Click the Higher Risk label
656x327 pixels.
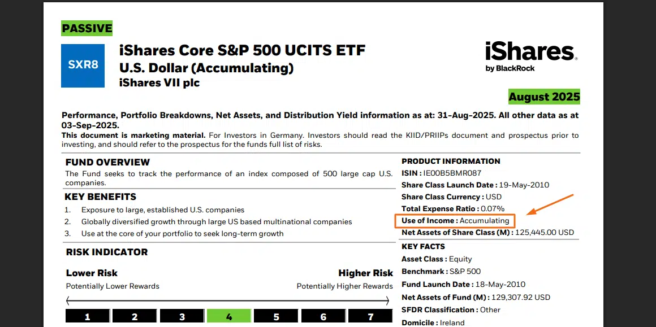(365, 273)
